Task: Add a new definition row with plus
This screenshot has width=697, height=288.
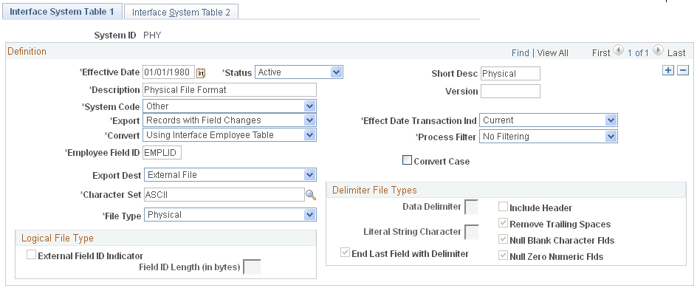Action: 668,70
